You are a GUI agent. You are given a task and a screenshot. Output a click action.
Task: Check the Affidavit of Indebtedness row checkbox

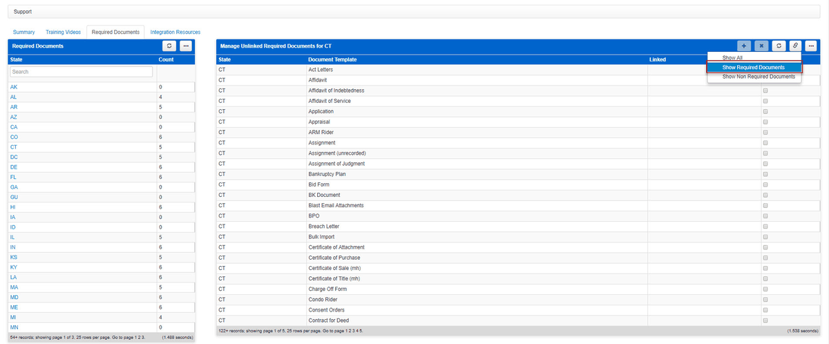765,90
